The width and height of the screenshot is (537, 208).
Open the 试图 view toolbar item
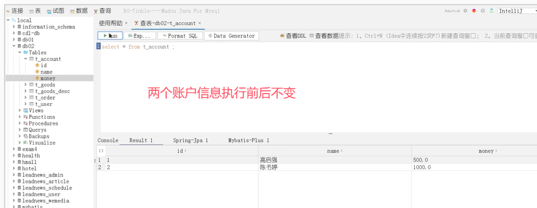(55, 11)
